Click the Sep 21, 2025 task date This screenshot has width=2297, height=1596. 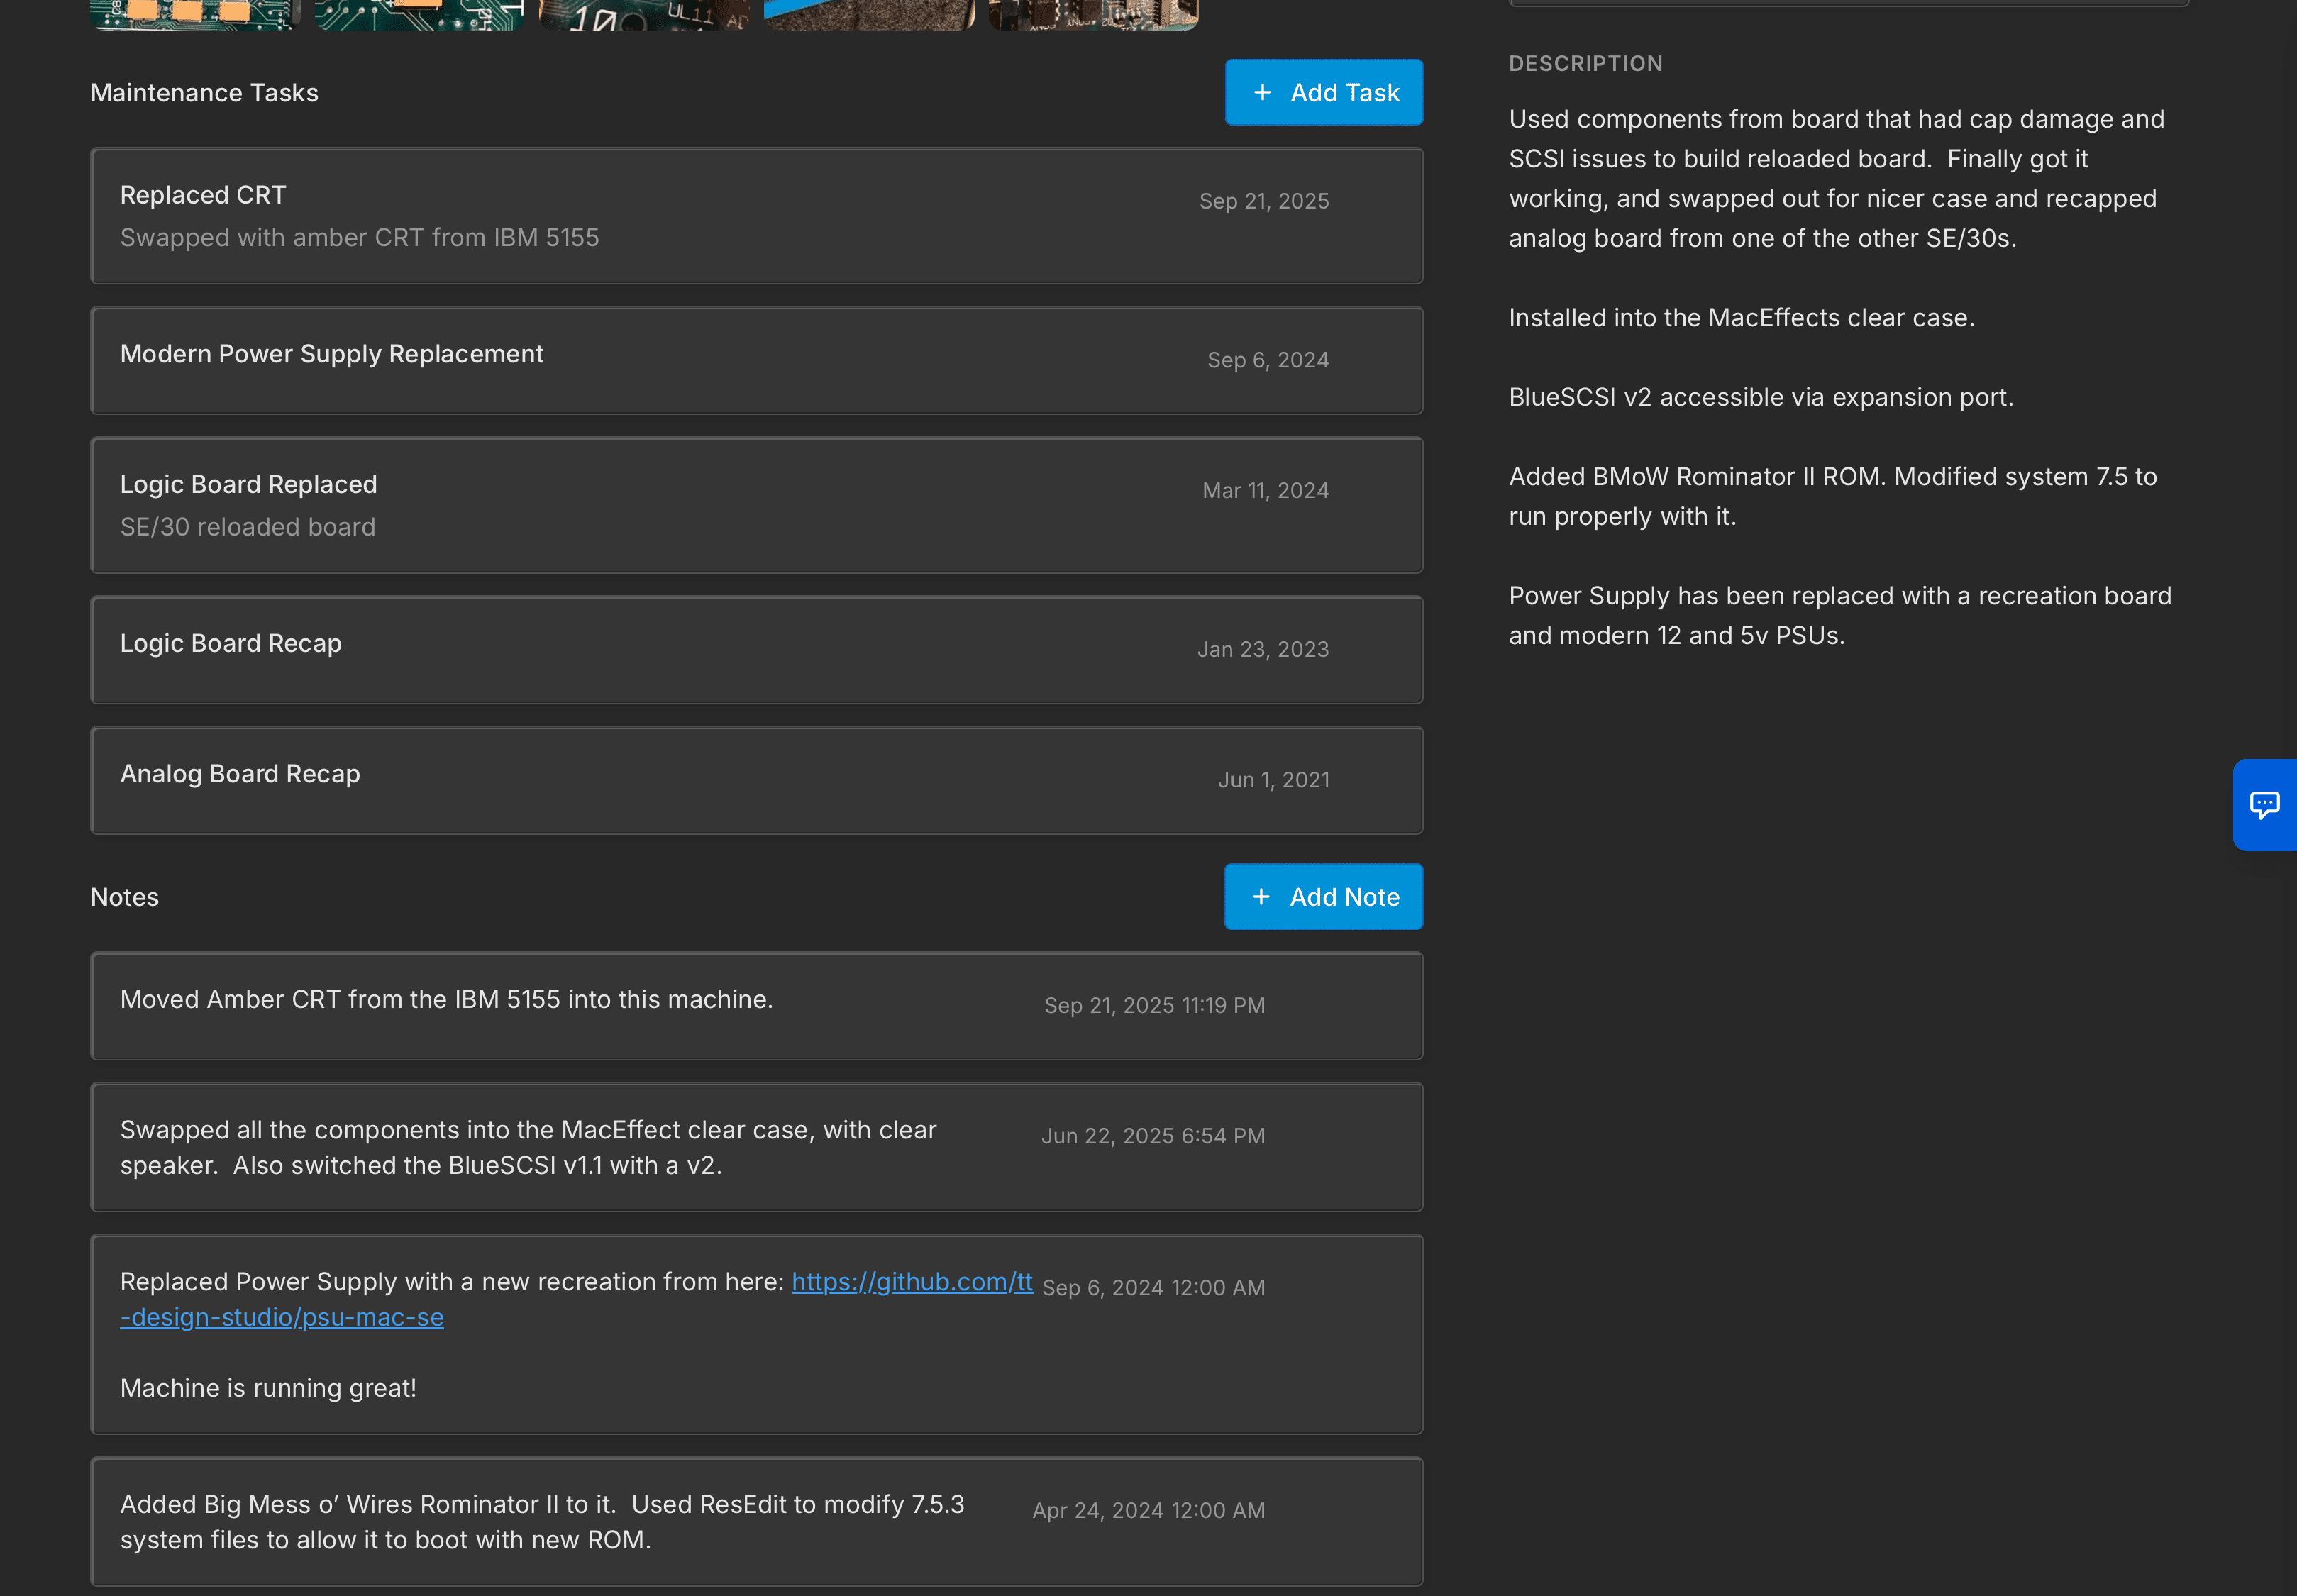[x=1264, y=201]
